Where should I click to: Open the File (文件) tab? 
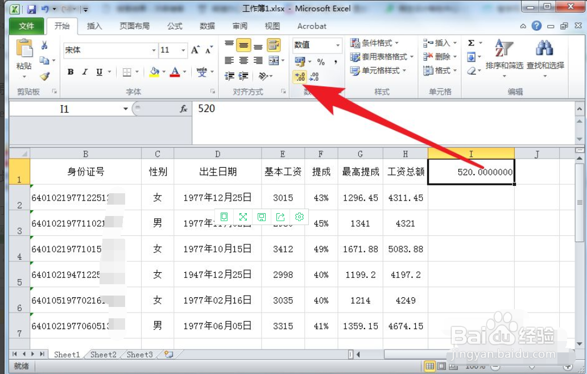pos(27,26)
